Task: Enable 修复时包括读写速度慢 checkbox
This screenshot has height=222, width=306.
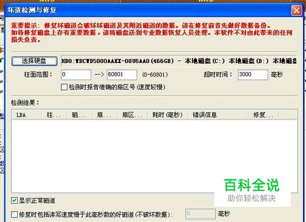Action: point(14,215)
